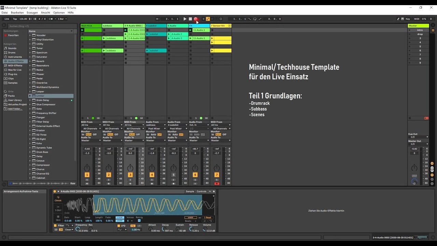Open the Sounds browser category

click(x=12, y=48)
